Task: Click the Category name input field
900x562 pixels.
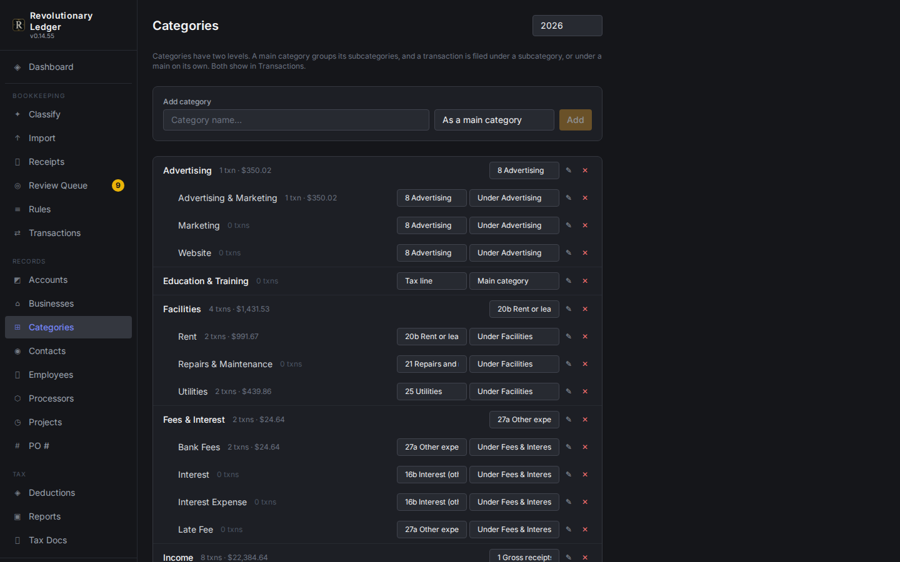Action: pyautogui.click(x=296, y=120)
